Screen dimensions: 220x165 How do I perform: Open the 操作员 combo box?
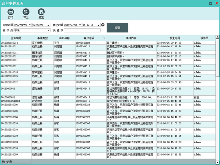pos(48,30)
